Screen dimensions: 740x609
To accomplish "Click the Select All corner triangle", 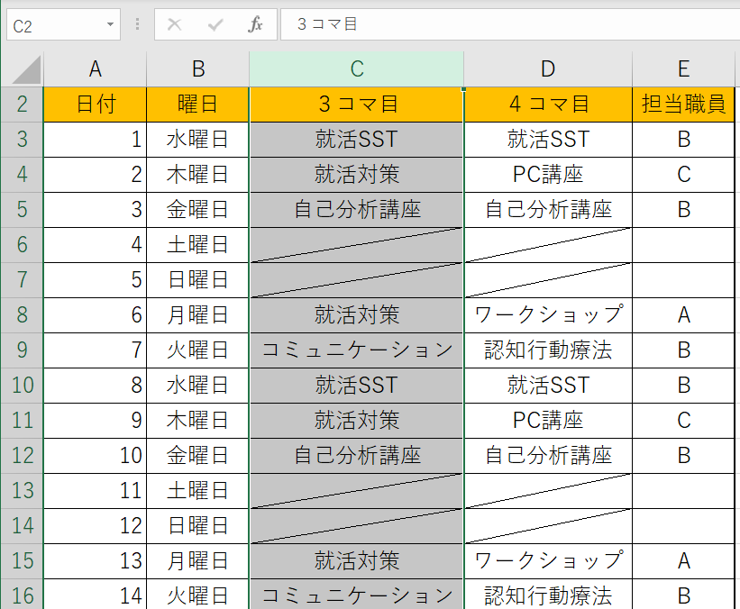I will tap(25, 69).
